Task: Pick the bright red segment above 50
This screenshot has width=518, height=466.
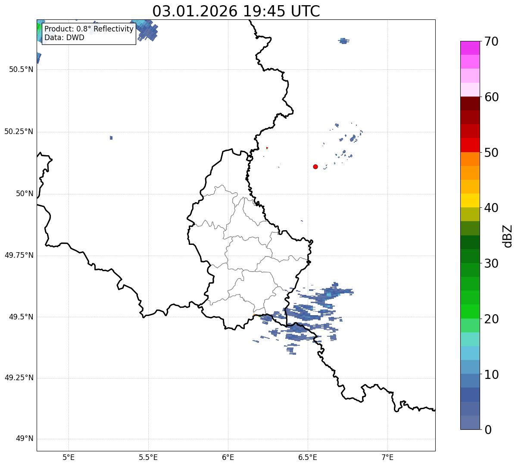Action: click(x=470, y=145)
